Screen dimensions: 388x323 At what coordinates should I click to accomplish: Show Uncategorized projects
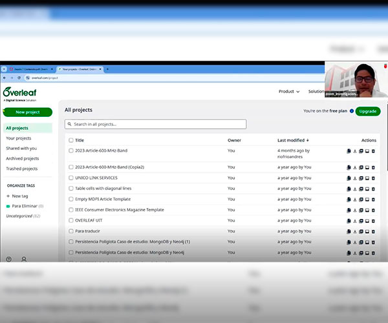click(x=23, y=216)
